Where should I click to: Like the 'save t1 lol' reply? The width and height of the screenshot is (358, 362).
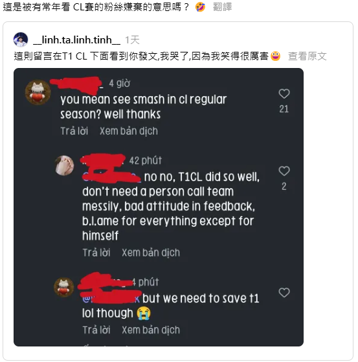(284, 293)
